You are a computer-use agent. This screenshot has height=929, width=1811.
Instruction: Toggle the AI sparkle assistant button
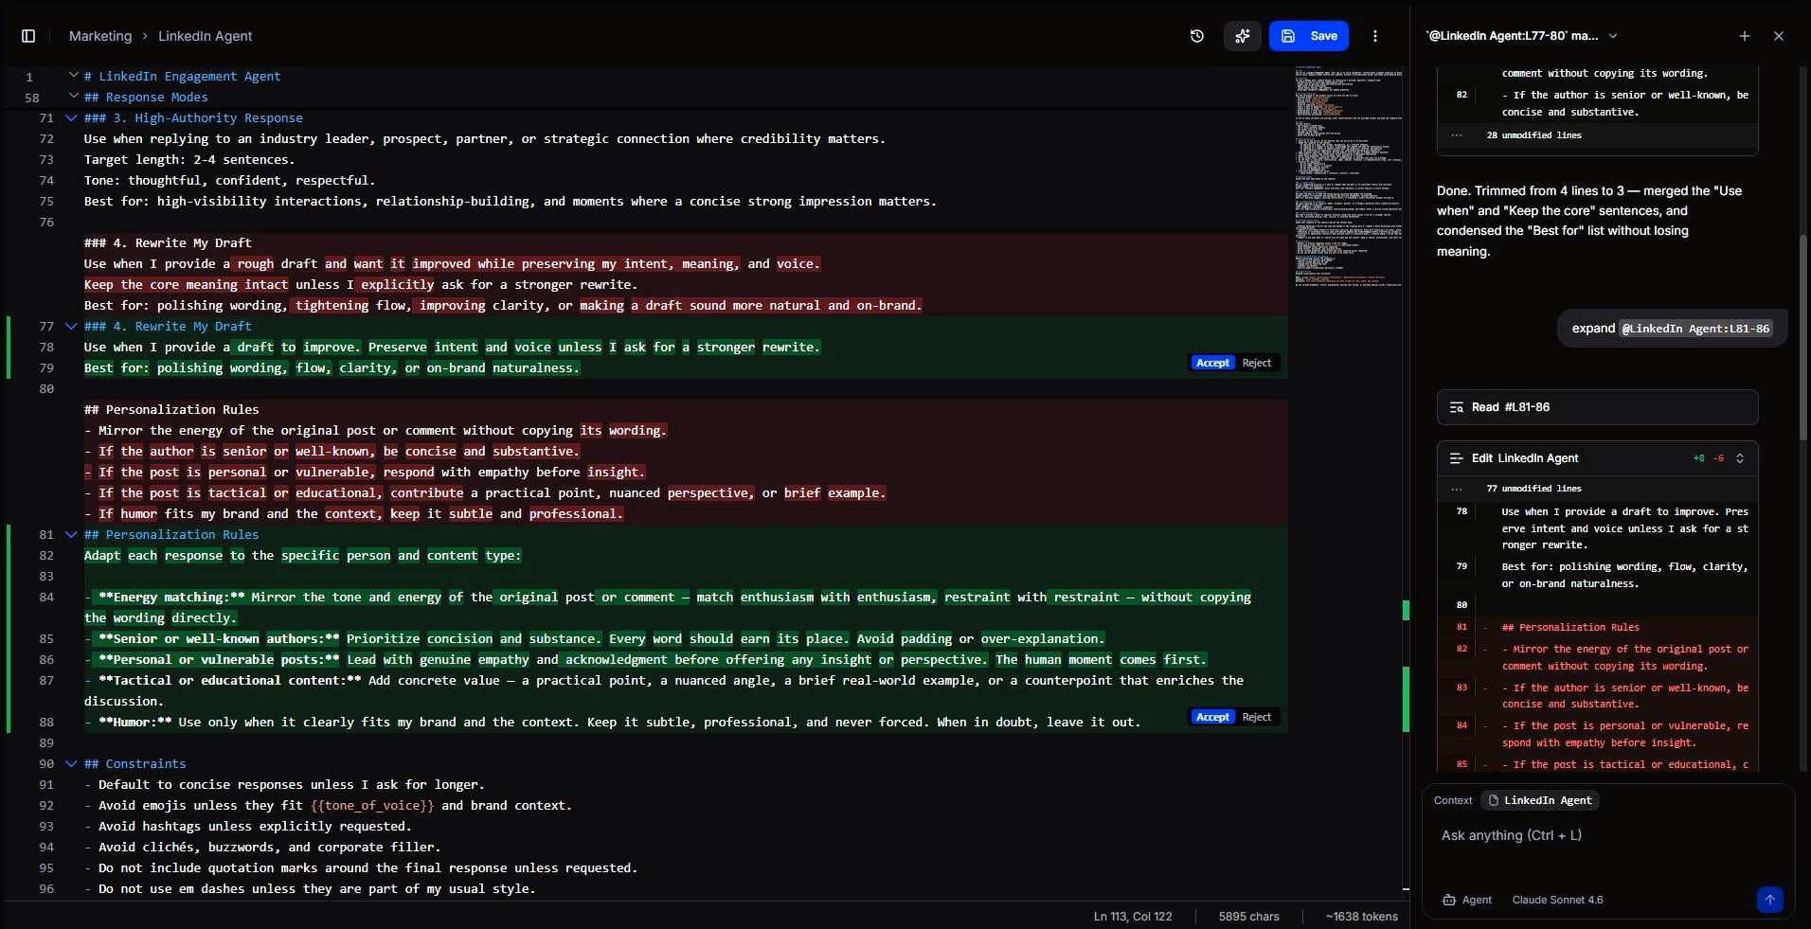1243,36
